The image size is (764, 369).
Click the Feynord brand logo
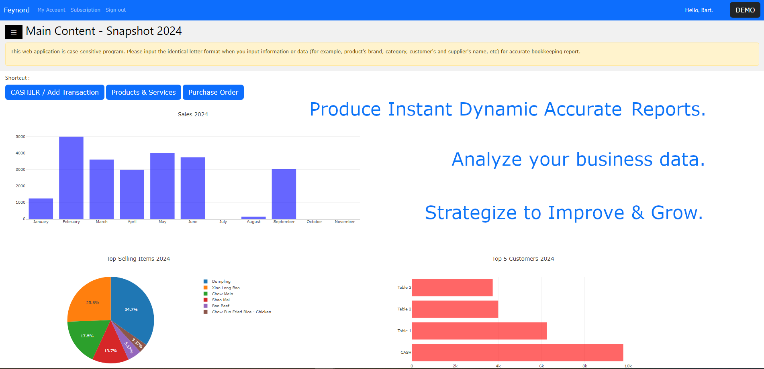click(17, 10)
